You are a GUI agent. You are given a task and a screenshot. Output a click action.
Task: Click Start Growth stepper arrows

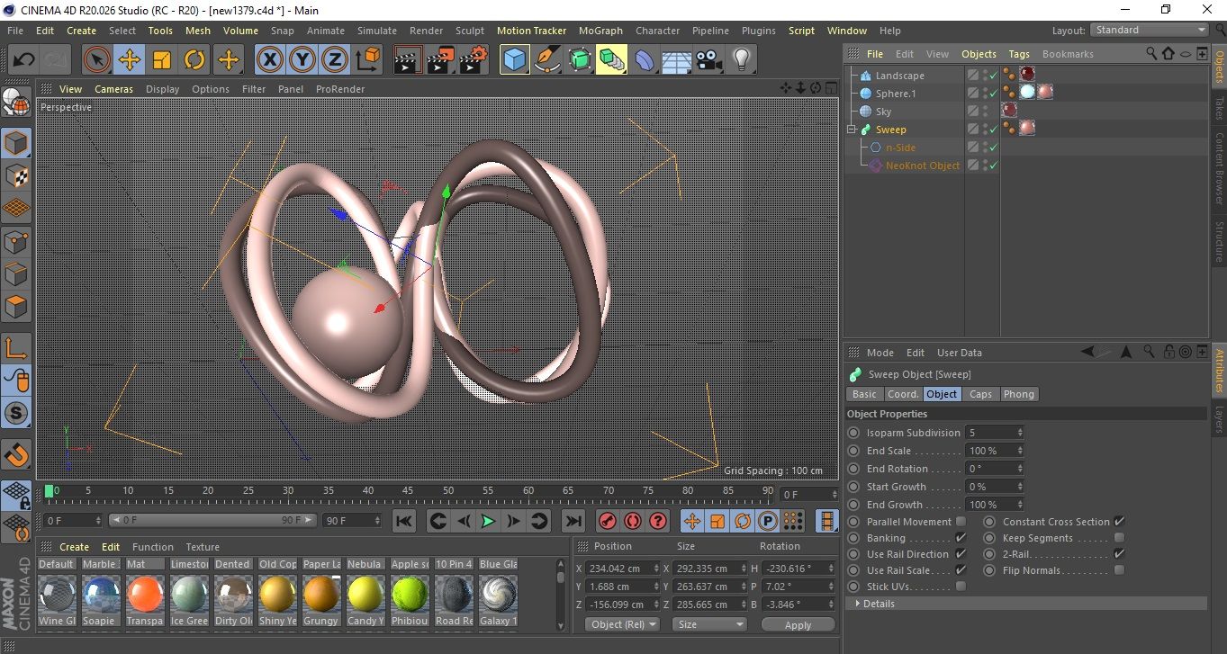tap(1020, 487)
